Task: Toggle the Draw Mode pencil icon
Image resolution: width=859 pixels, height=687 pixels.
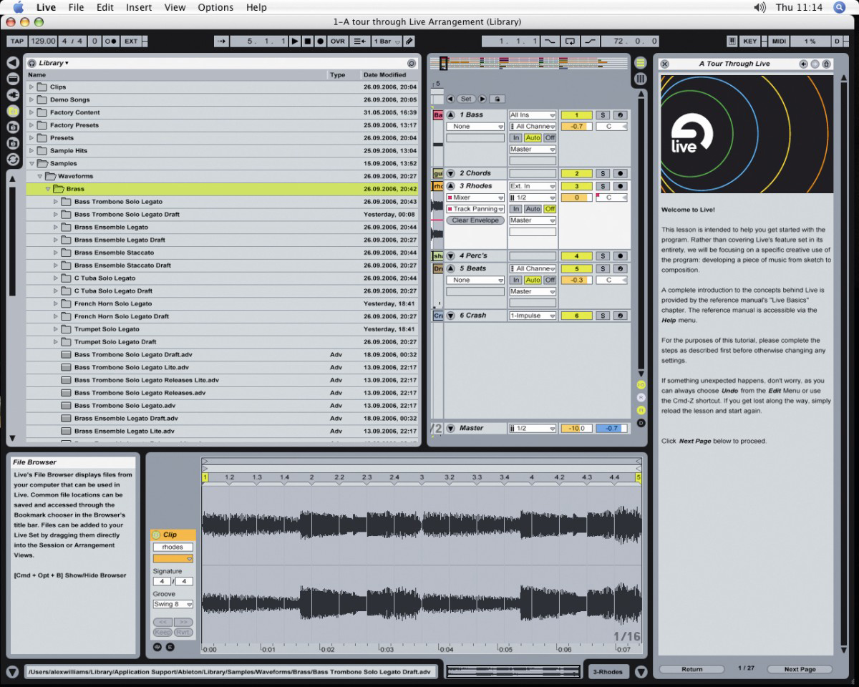Action: click(x=408, y=42)
